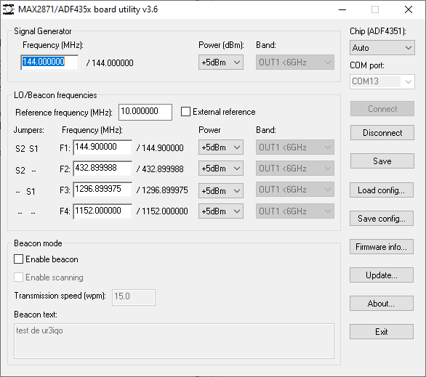426x377 pixels.
Task: Open the COM port COM13 dropdown
Action: point(382,81)
